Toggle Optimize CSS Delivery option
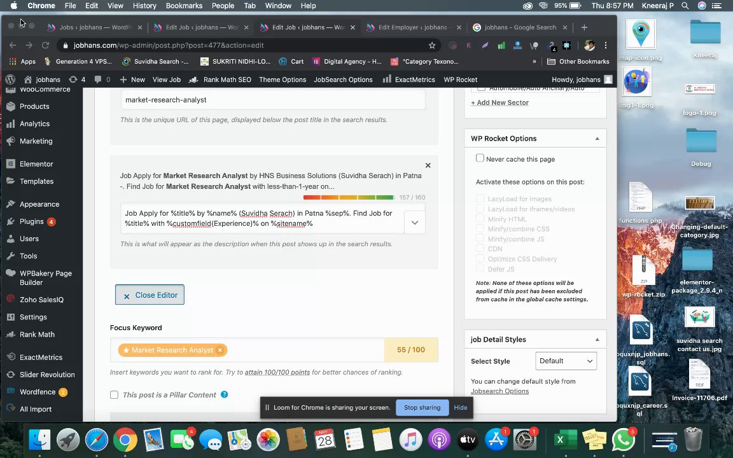Viewport: 733px width, 458px height. 480,258
